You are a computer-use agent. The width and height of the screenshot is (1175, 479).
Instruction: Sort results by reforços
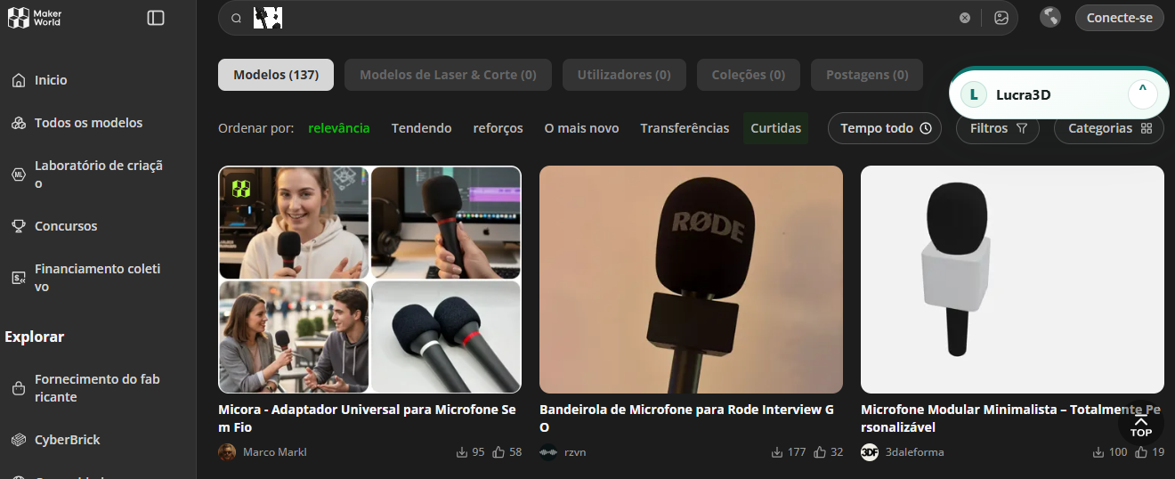[498, 128]
